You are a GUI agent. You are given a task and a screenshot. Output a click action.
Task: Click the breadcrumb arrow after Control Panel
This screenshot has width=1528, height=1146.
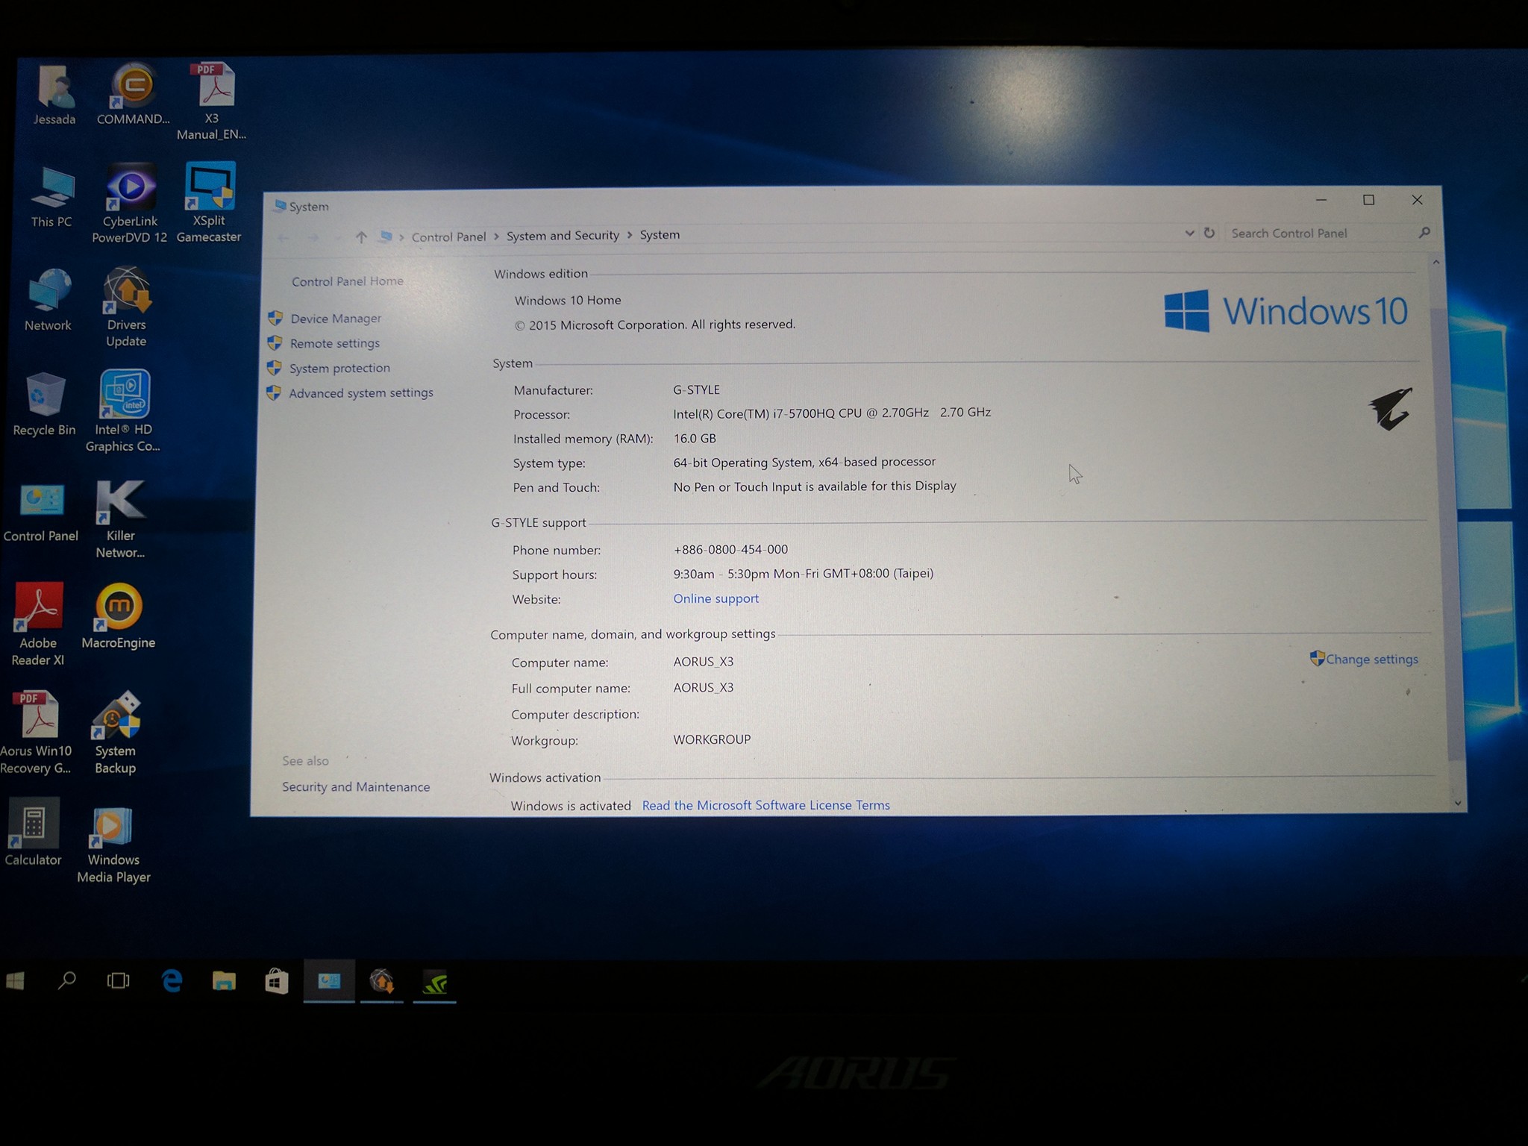(496, 237)
